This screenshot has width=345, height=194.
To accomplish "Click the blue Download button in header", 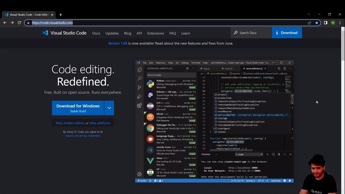I will pos(287,33).
